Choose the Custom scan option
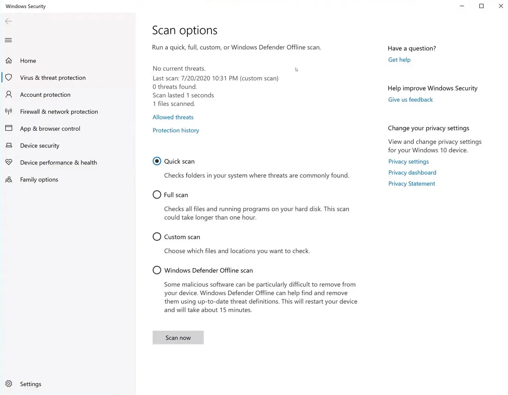The height and width of the screenshot is (395, 508). coord(157,237)
